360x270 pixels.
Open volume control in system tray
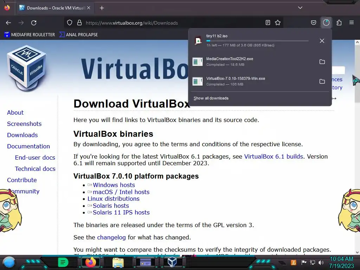(x=321, y=262)
